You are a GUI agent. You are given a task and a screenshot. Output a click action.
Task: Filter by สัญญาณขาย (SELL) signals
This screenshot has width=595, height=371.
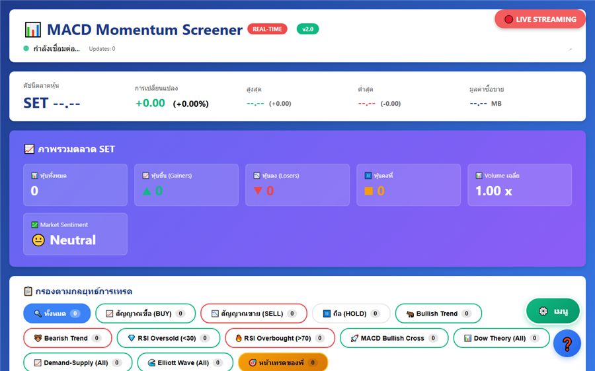click(253, 314)
